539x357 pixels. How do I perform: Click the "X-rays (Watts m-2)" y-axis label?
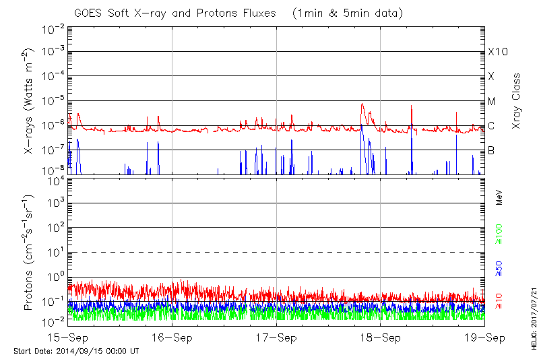coord(30,101)
